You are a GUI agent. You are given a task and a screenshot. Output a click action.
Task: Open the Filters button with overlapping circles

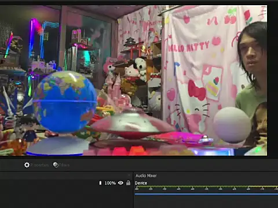pos(61,165)
